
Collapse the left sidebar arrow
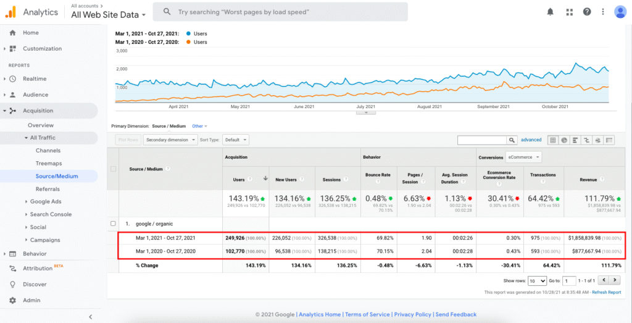tap(90, 316)
